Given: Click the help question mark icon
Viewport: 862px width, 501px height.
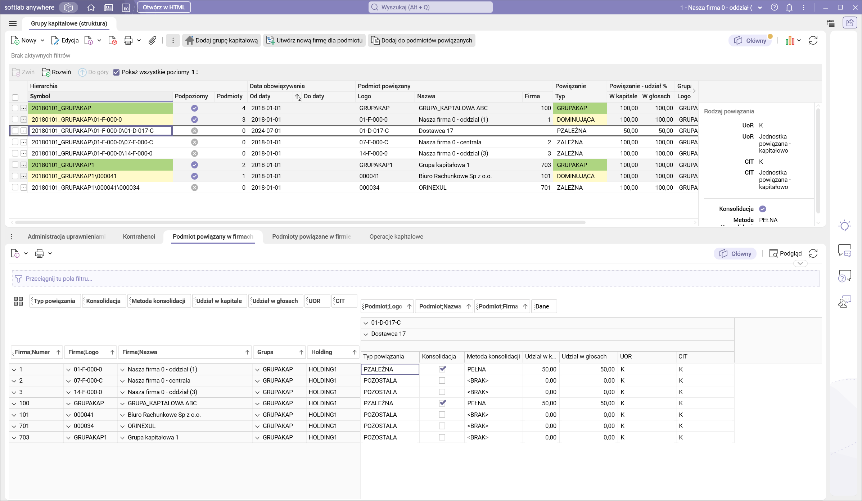Looking at the screenshot, I should 774,8.
